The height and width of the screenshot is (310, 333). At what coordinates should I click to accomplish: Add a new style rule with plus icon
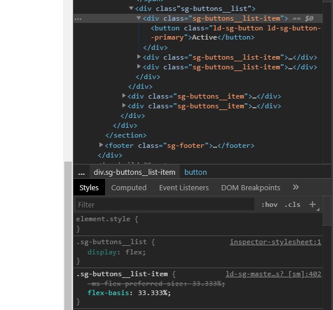tap(312, 205)
